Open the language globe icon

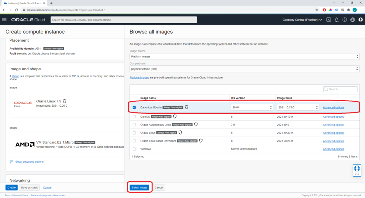pos(353,20)
